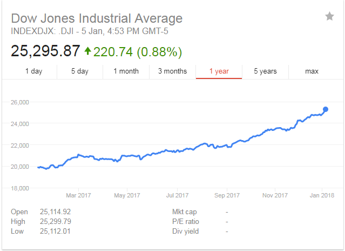345x251 pixels.
Task: Click the High value 25,299.79
Action: [56, 221]
